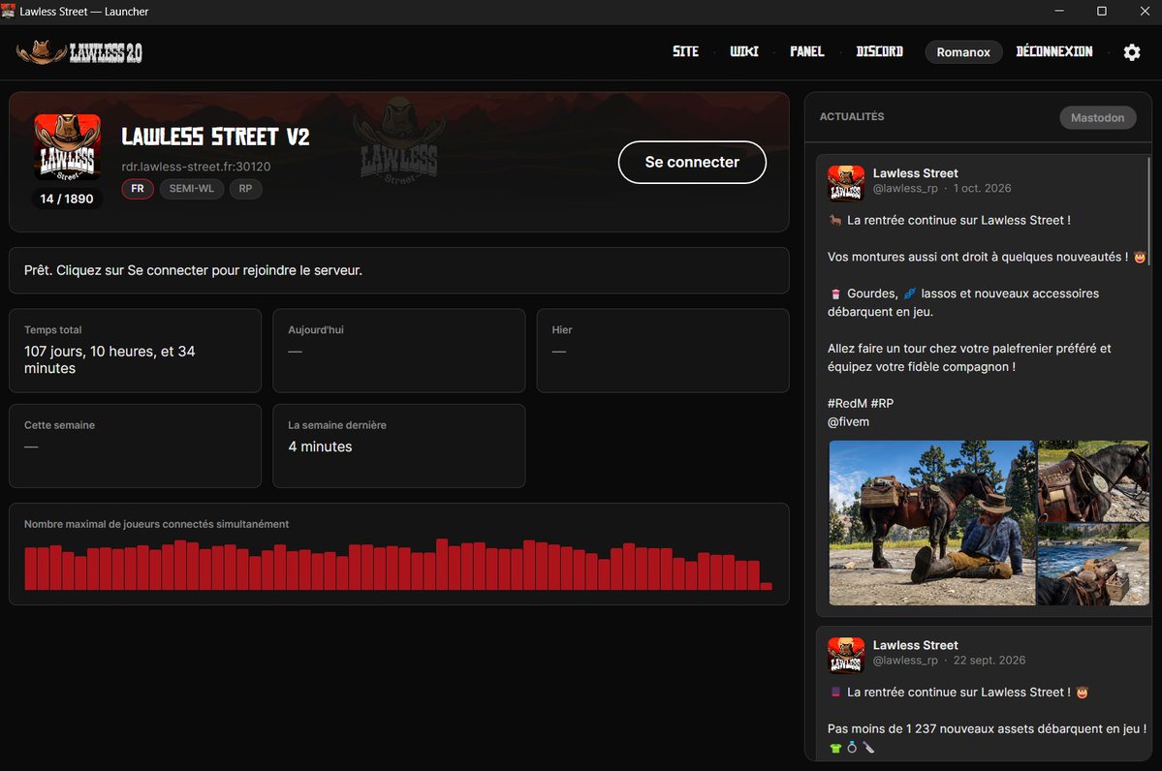Open the settings gear icon
This screenshot has height=771, width=1162.
1132,52
